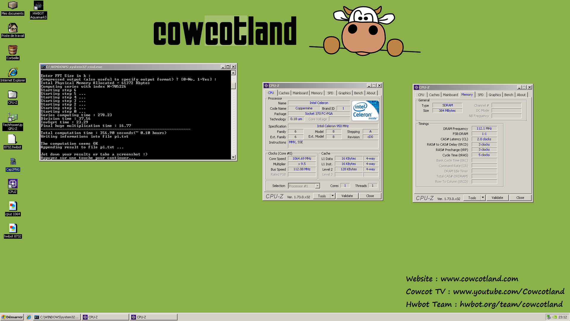
Task: Open the Processor #1 selection dropdown
Action: 304,186
